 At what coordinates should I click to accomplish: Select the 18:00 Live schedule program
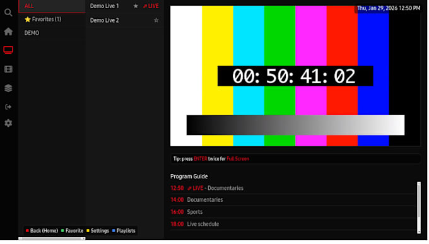point(292,224)
